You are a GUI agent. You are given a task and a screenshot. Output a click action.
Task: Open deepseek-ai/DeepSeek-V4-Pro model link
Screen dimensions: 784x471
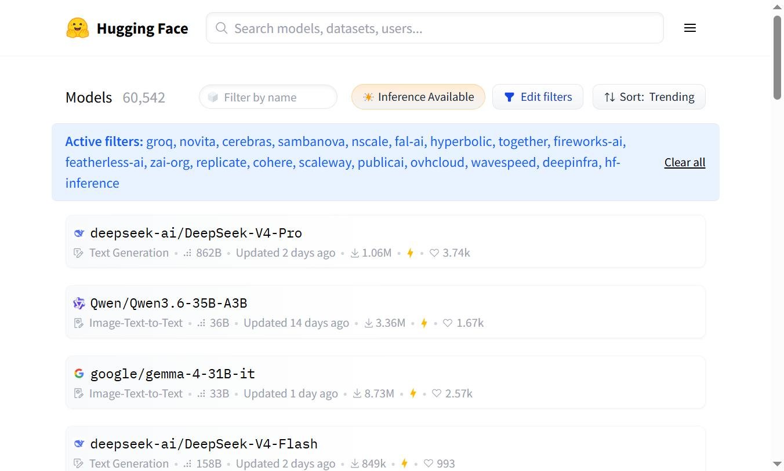coord(196,233)
